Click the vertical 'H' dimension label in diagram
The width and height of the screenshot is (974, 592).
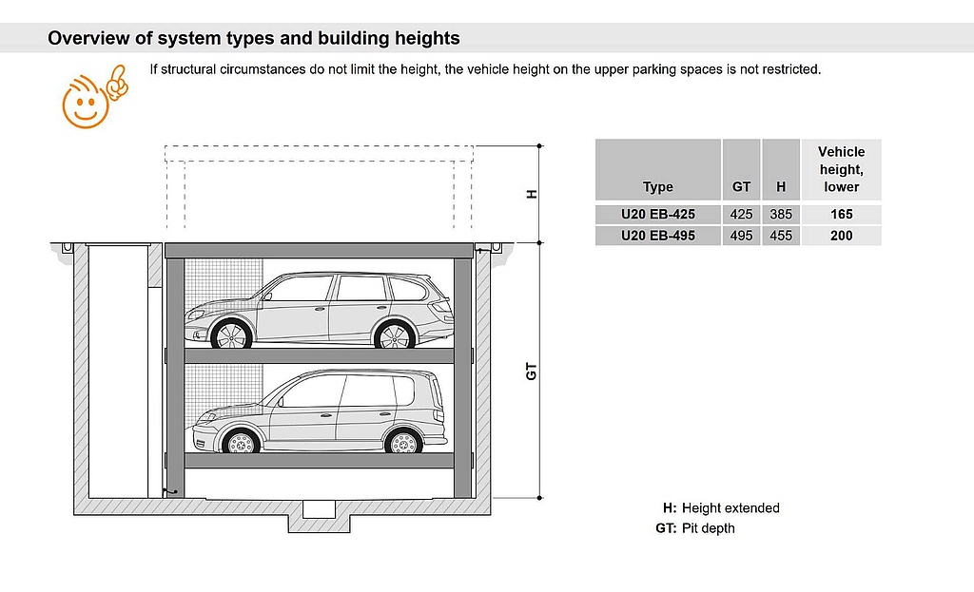pyautogui.click(x=531, y=194)
